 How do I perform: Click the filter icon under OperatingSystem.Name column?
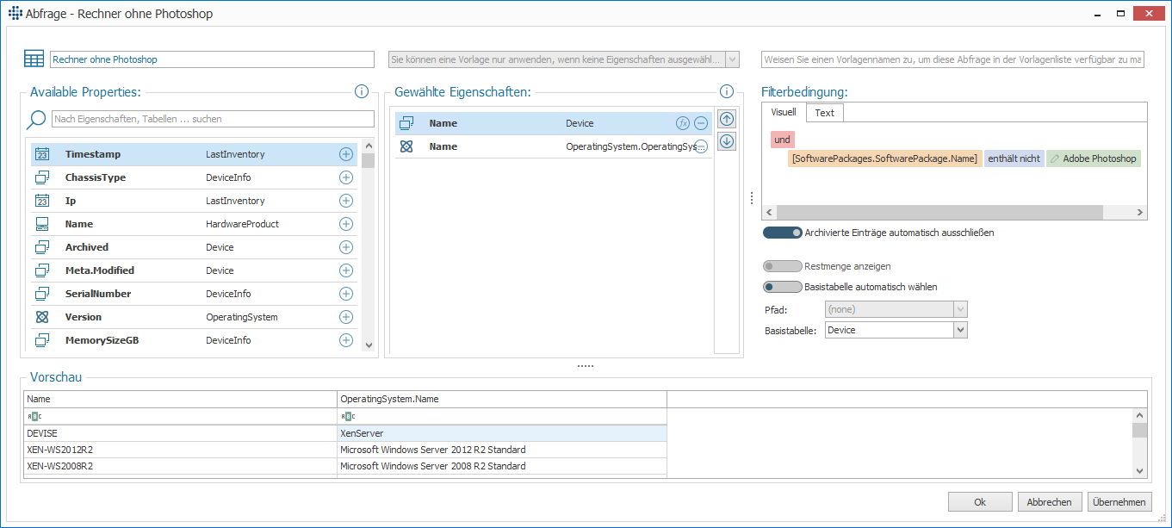pos(347,417)
